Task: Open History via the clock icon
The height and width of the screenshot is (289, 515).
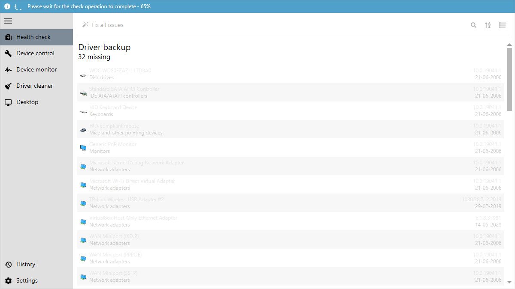Action: click(8, 264)
